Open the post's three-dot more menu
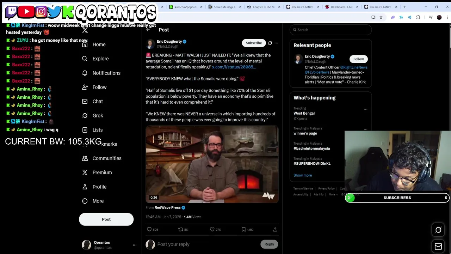Image resolution: width=451 pixels, height=254 pixels. click(276, 43)
